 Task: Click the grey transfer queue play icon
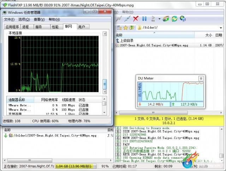tap(153, 19)
